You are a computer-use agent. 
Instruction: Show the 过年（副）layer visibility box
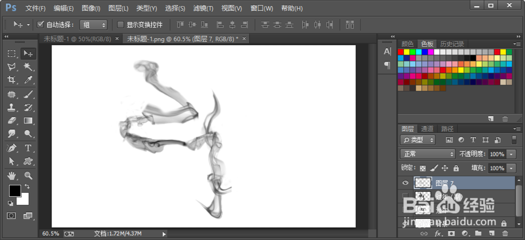pyautogui.click(x=405, y=196)
